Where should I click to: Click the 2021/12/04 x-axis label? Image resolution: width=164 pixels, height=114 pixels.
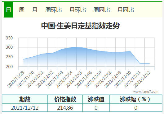coord(64,79)
